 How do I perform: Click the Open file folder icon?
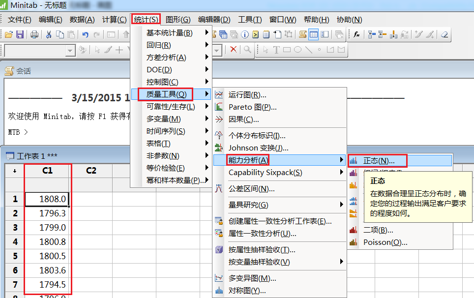9,34
